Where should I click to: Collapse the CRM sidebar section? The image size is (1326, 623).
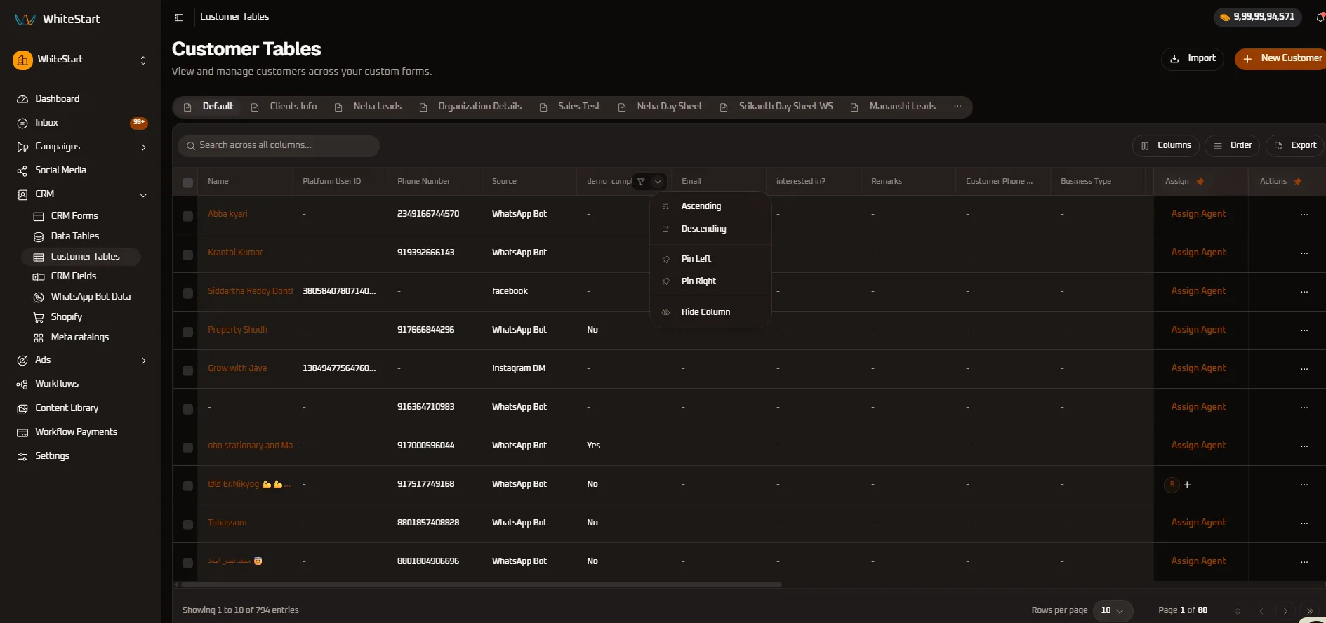[143, 195]
